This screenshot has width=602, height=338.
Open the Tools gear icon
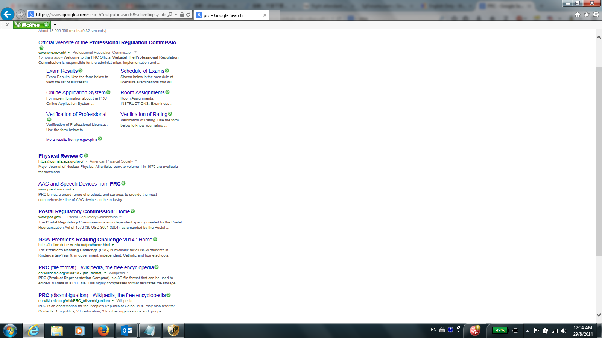pos(596,15)
